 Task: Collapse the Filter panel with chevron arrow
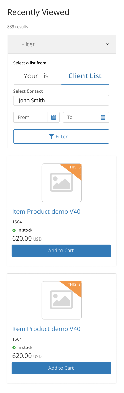coord(108,44)
